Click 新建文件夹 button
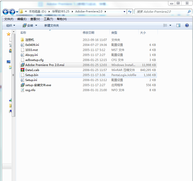Image resolution: width=193 pixels, height=181 pixels. pos(52,26)
